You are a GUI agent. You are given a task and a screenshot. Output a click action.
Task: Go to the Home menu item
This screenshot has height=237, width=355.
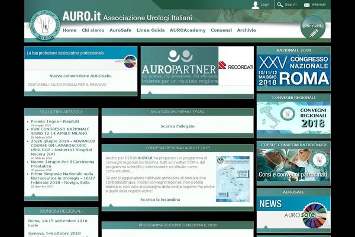coord(69,30)
